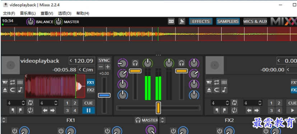297x134 pixels.
Task: Open the 文件(F) menu
Action: click(x=9, y=13)
